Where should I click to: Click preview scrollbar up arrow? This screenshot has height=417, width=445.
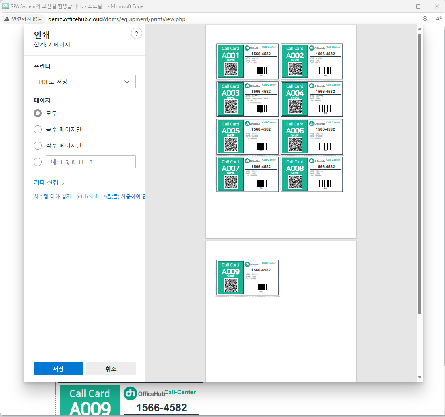(419, 29)
